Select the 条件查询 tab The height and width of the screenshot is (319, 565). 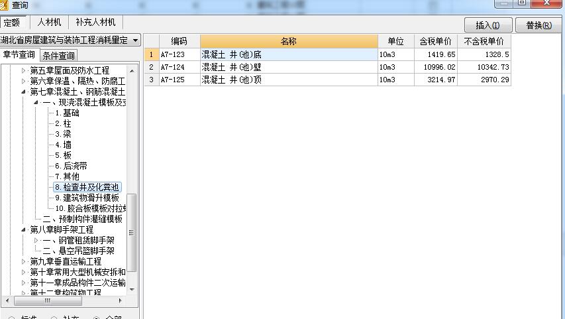click(x=58, y=56)
